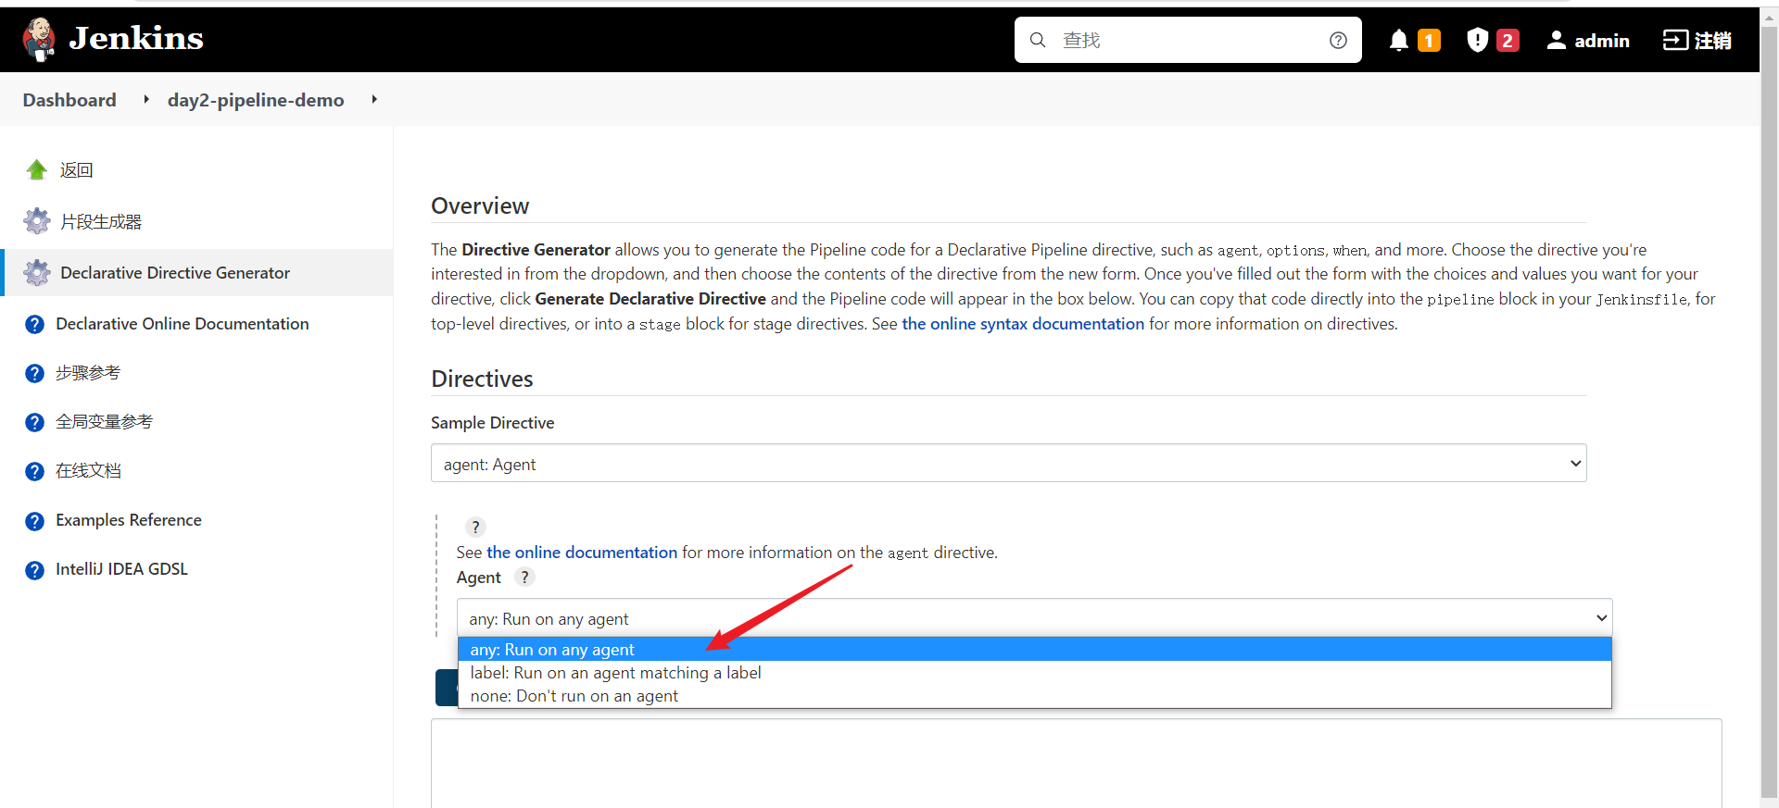This screenshot has width=1779, height=808.
Task: Open Examples Reference link
Action: [129, 520]
